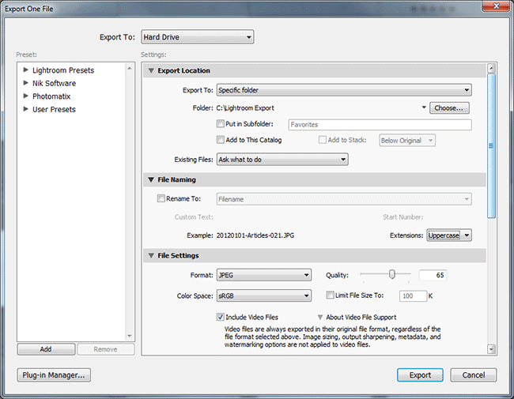
Task: Collapse the Export Location section
Action: [150, 71]
